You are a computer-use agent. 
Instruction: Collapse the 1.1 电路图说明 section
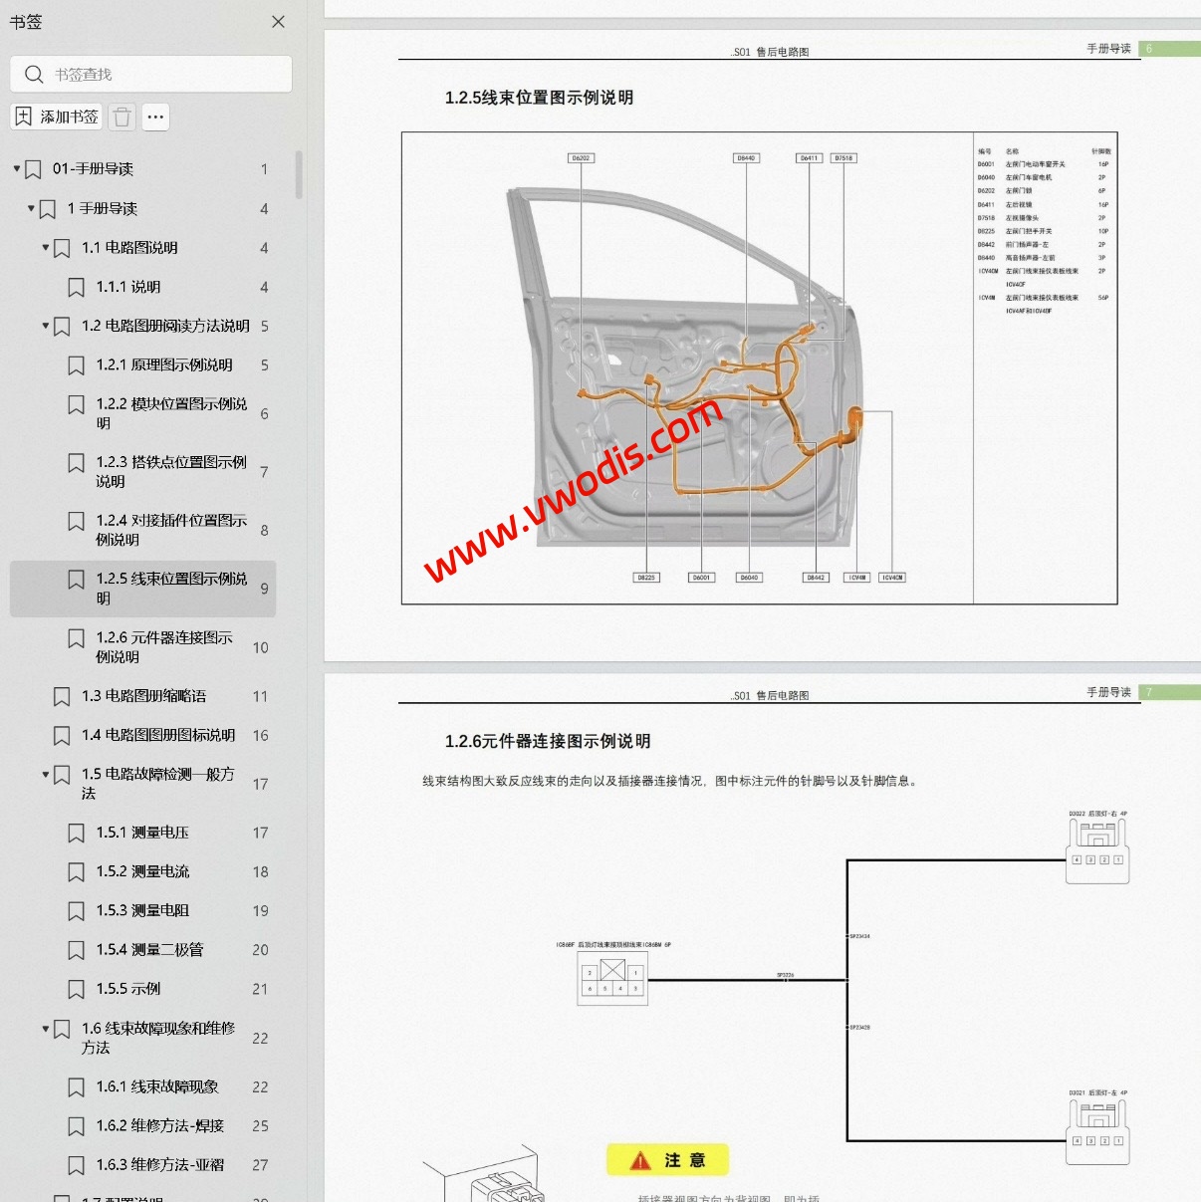pyautogui.click(x=46, y=247)
